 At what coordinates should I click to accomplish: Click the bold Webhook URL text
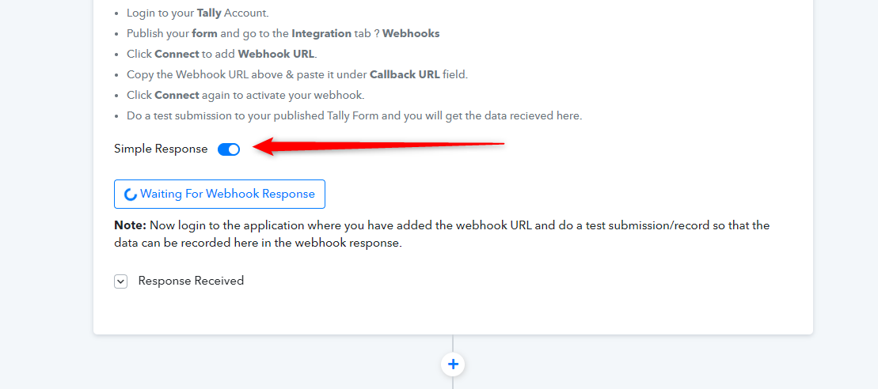276,55
